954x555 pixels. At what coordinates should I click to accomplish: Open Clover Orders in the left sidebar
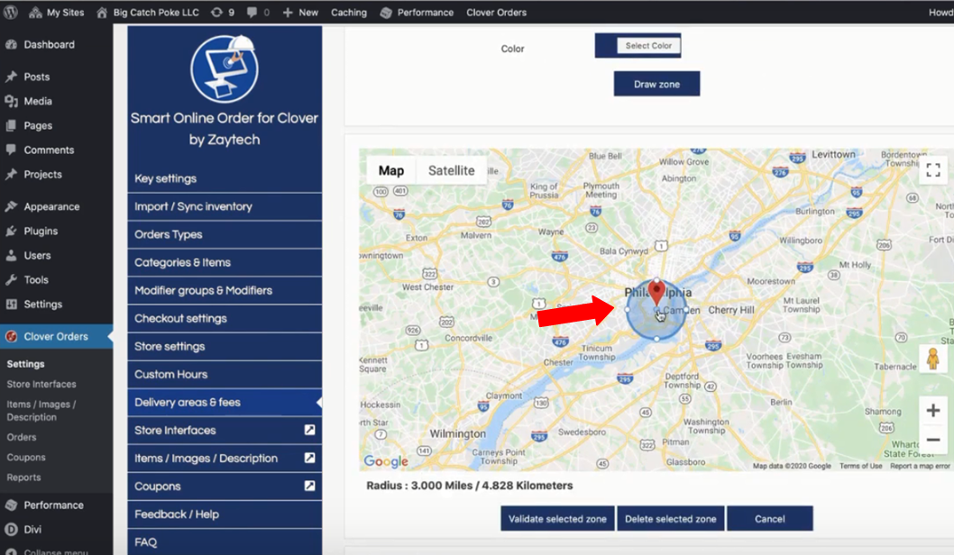pos(56,336)
